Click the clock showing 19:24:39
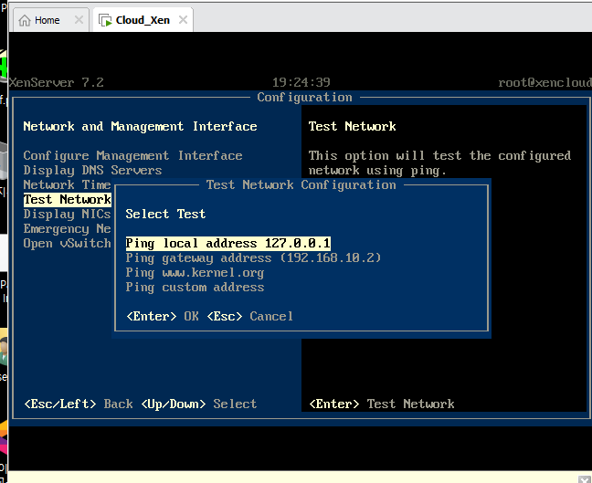Screen dimensions: 592x483 coord(301,82)
